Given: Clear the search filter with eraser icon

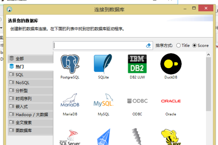Looking at the screenshot, I should point(149,46).
